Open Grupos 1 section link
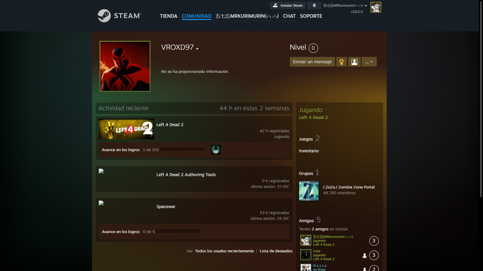Screen dimensions: 483x271 [309, 173]
